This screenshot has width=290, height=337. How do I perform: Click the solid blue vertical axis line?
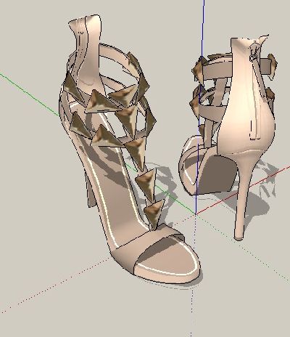[x=199, y=107]
